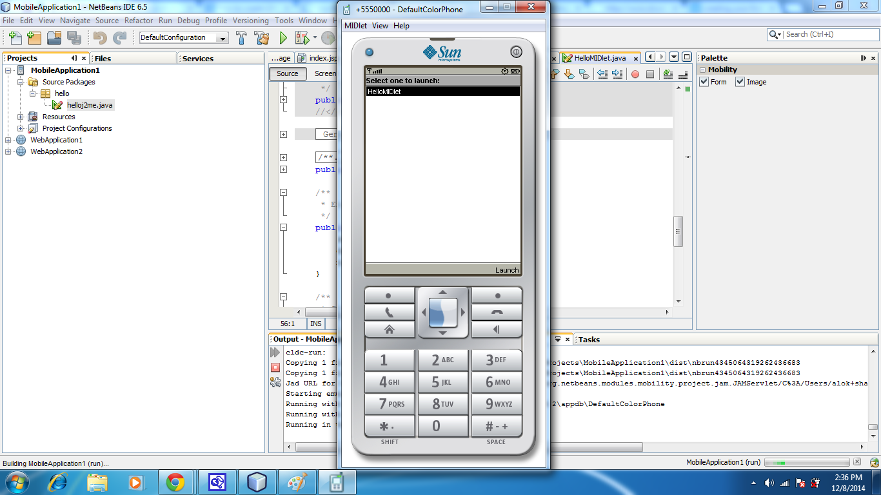Toggle the Form checkbox in Palette
This screenshot has width=881, height=495.
tap(704, 82)
